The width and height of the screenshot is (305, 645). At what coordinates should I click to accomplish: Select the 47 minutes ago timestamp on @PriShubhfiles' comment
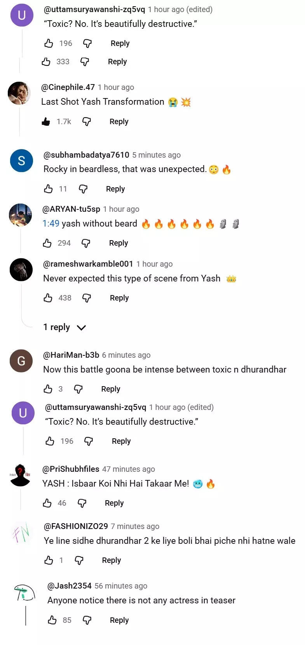click(129, 469)
